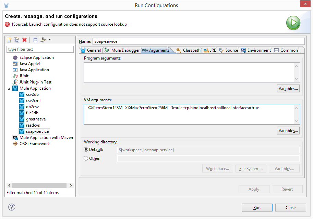Select JUnit configuration type
The width and height of the screenshot is (313, 219).
point(24,76)
